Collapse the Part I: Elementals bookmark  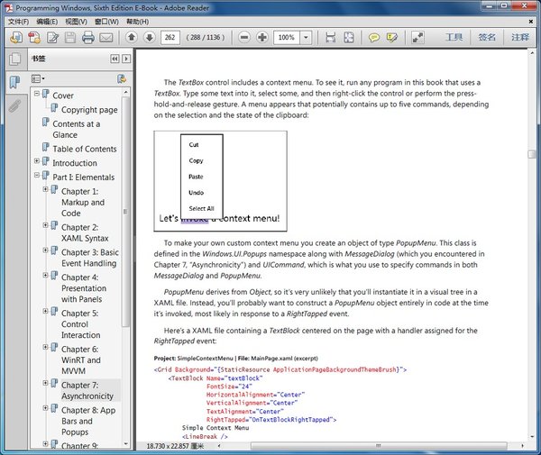click(37, 177)
